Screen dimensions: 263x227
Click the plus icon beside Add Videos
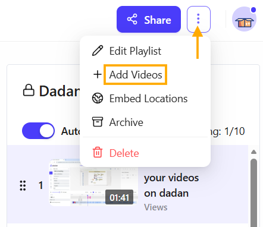(x=98, y=74)
